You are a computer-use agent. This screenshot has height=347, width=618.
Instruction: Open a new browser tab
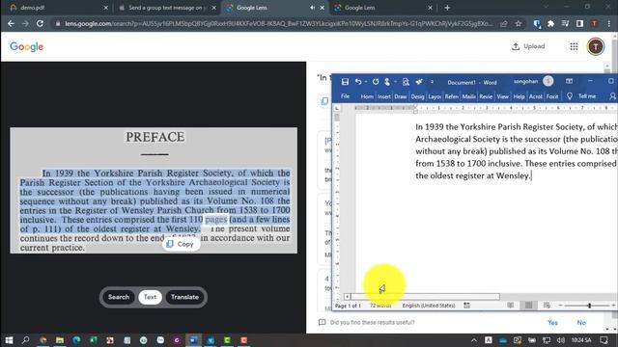tap(447, 8)
